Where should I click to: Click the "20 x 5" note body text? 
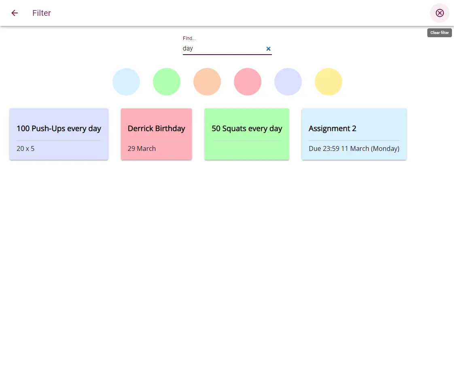[25, 148]
